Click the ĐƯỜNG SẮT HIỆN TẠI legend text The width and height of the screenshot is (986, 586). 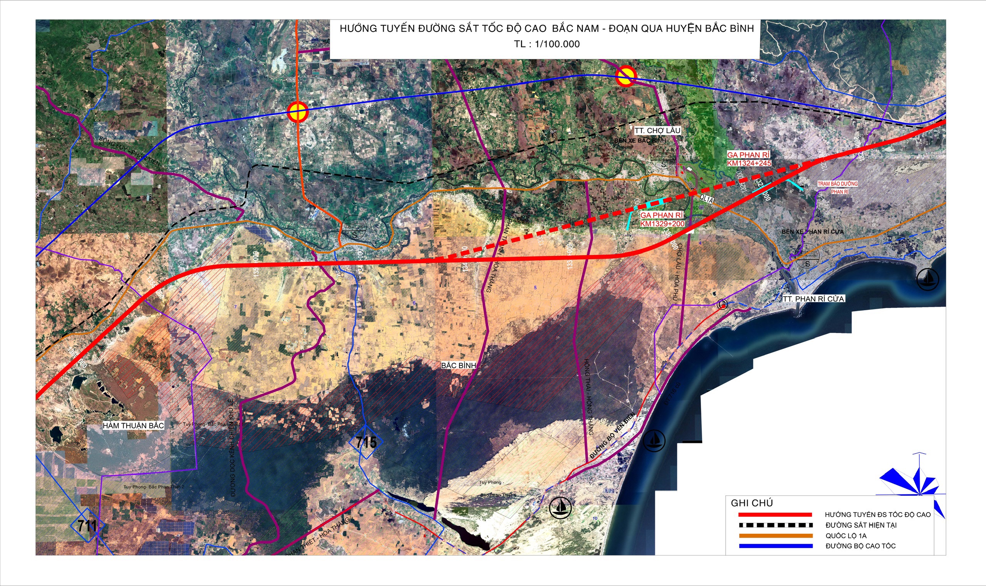point(861,525)
